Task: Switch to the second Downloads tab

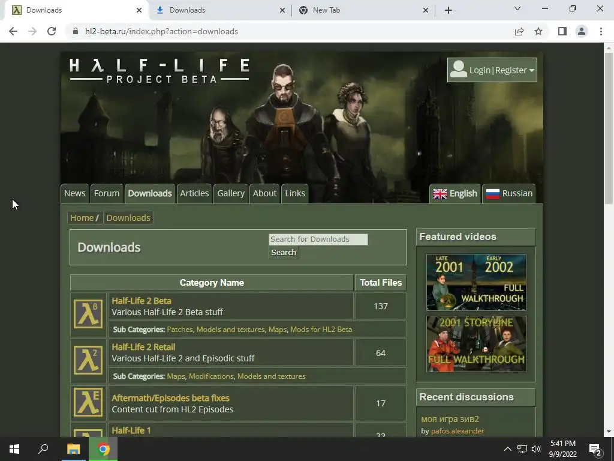Action: coord(219,10)
